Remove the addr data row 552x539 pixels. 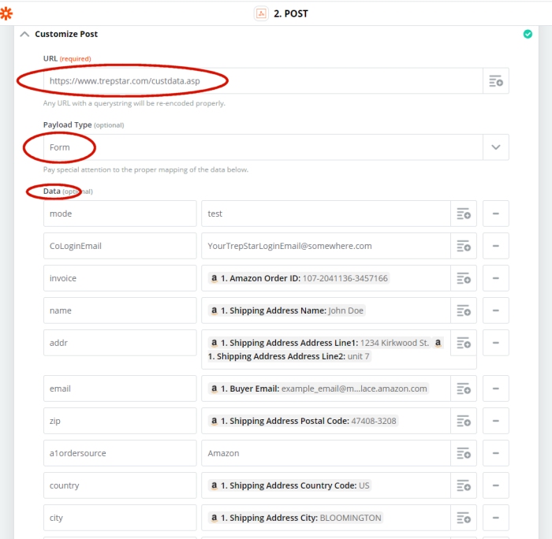pos(496,343)
